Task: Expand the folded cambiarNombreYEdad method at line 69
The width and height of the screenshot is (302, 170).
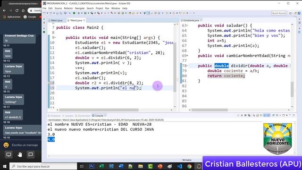Action: [x=188, y=56]
